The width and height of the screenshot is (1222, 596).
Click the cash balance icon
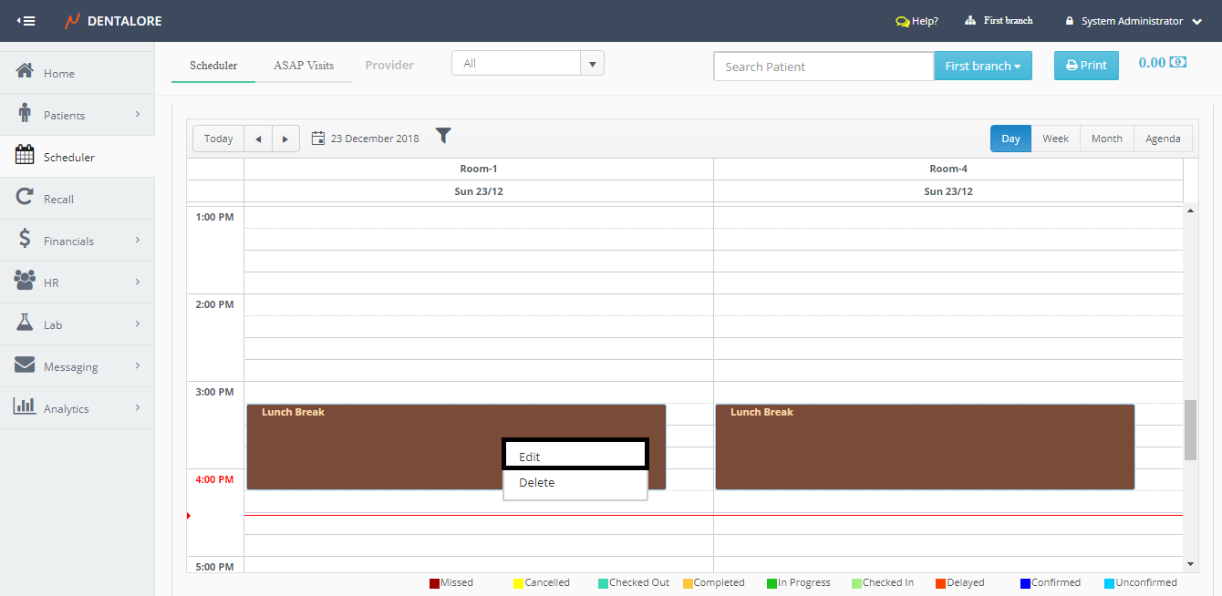pyautogui.click(x=1178, y=63)
